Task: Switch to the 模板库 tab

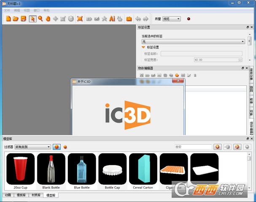Action: (x=21, y=195)
